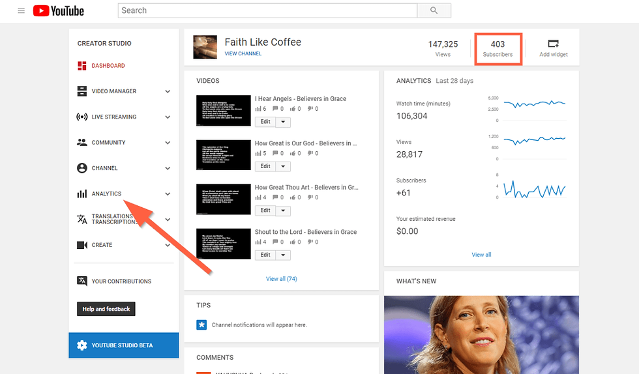This screenshot has width=639, height=374.
Task: Expand the Community section
Action: tap(168, 143)
